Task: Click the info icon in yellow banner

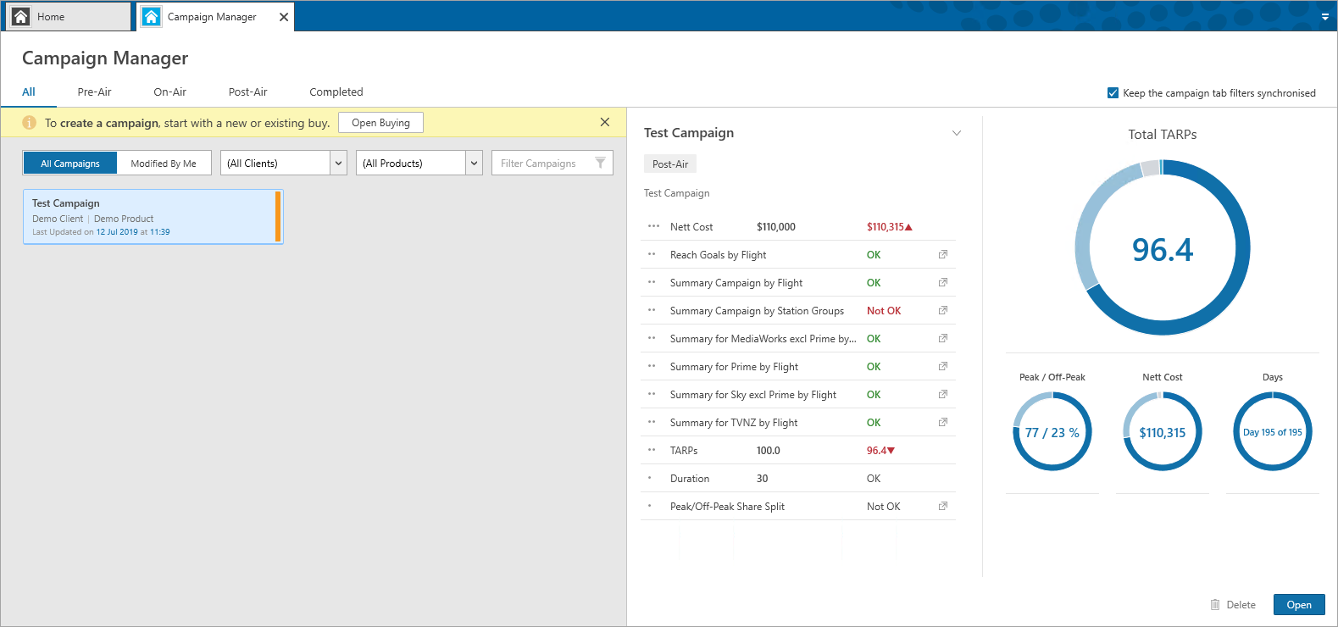Action: [29, 123]
